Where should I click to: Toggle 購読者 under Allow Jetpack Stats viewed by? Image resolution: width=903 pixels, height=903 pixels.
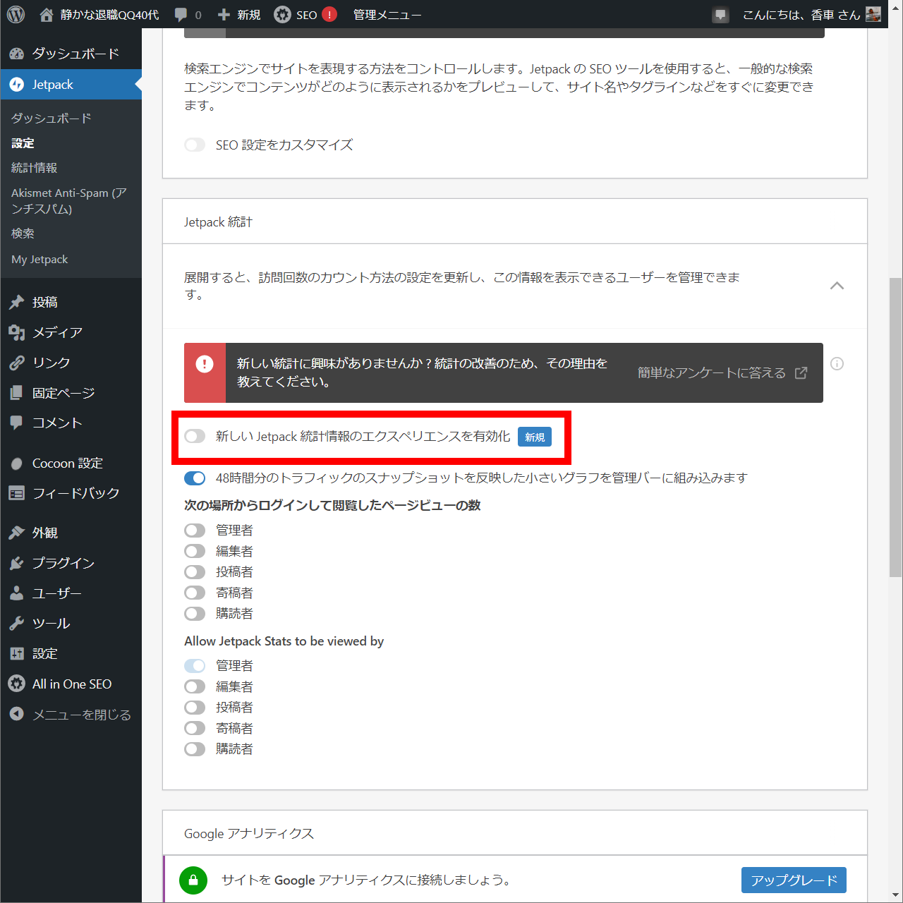[195, 749]
